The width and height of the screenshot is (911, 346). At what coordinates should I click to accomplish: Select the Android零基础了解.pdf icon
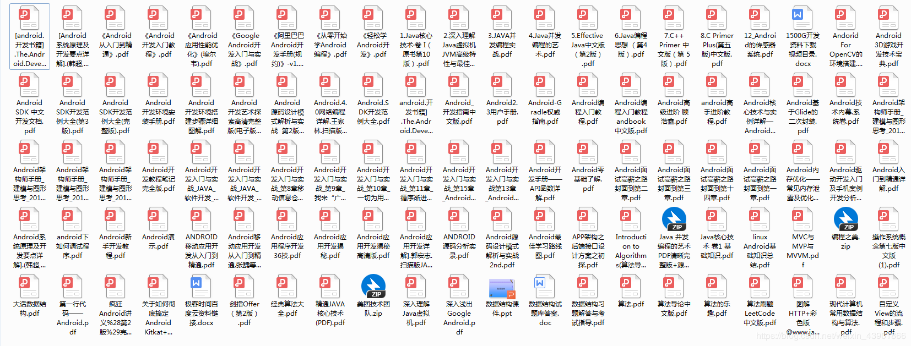[588, 152]
